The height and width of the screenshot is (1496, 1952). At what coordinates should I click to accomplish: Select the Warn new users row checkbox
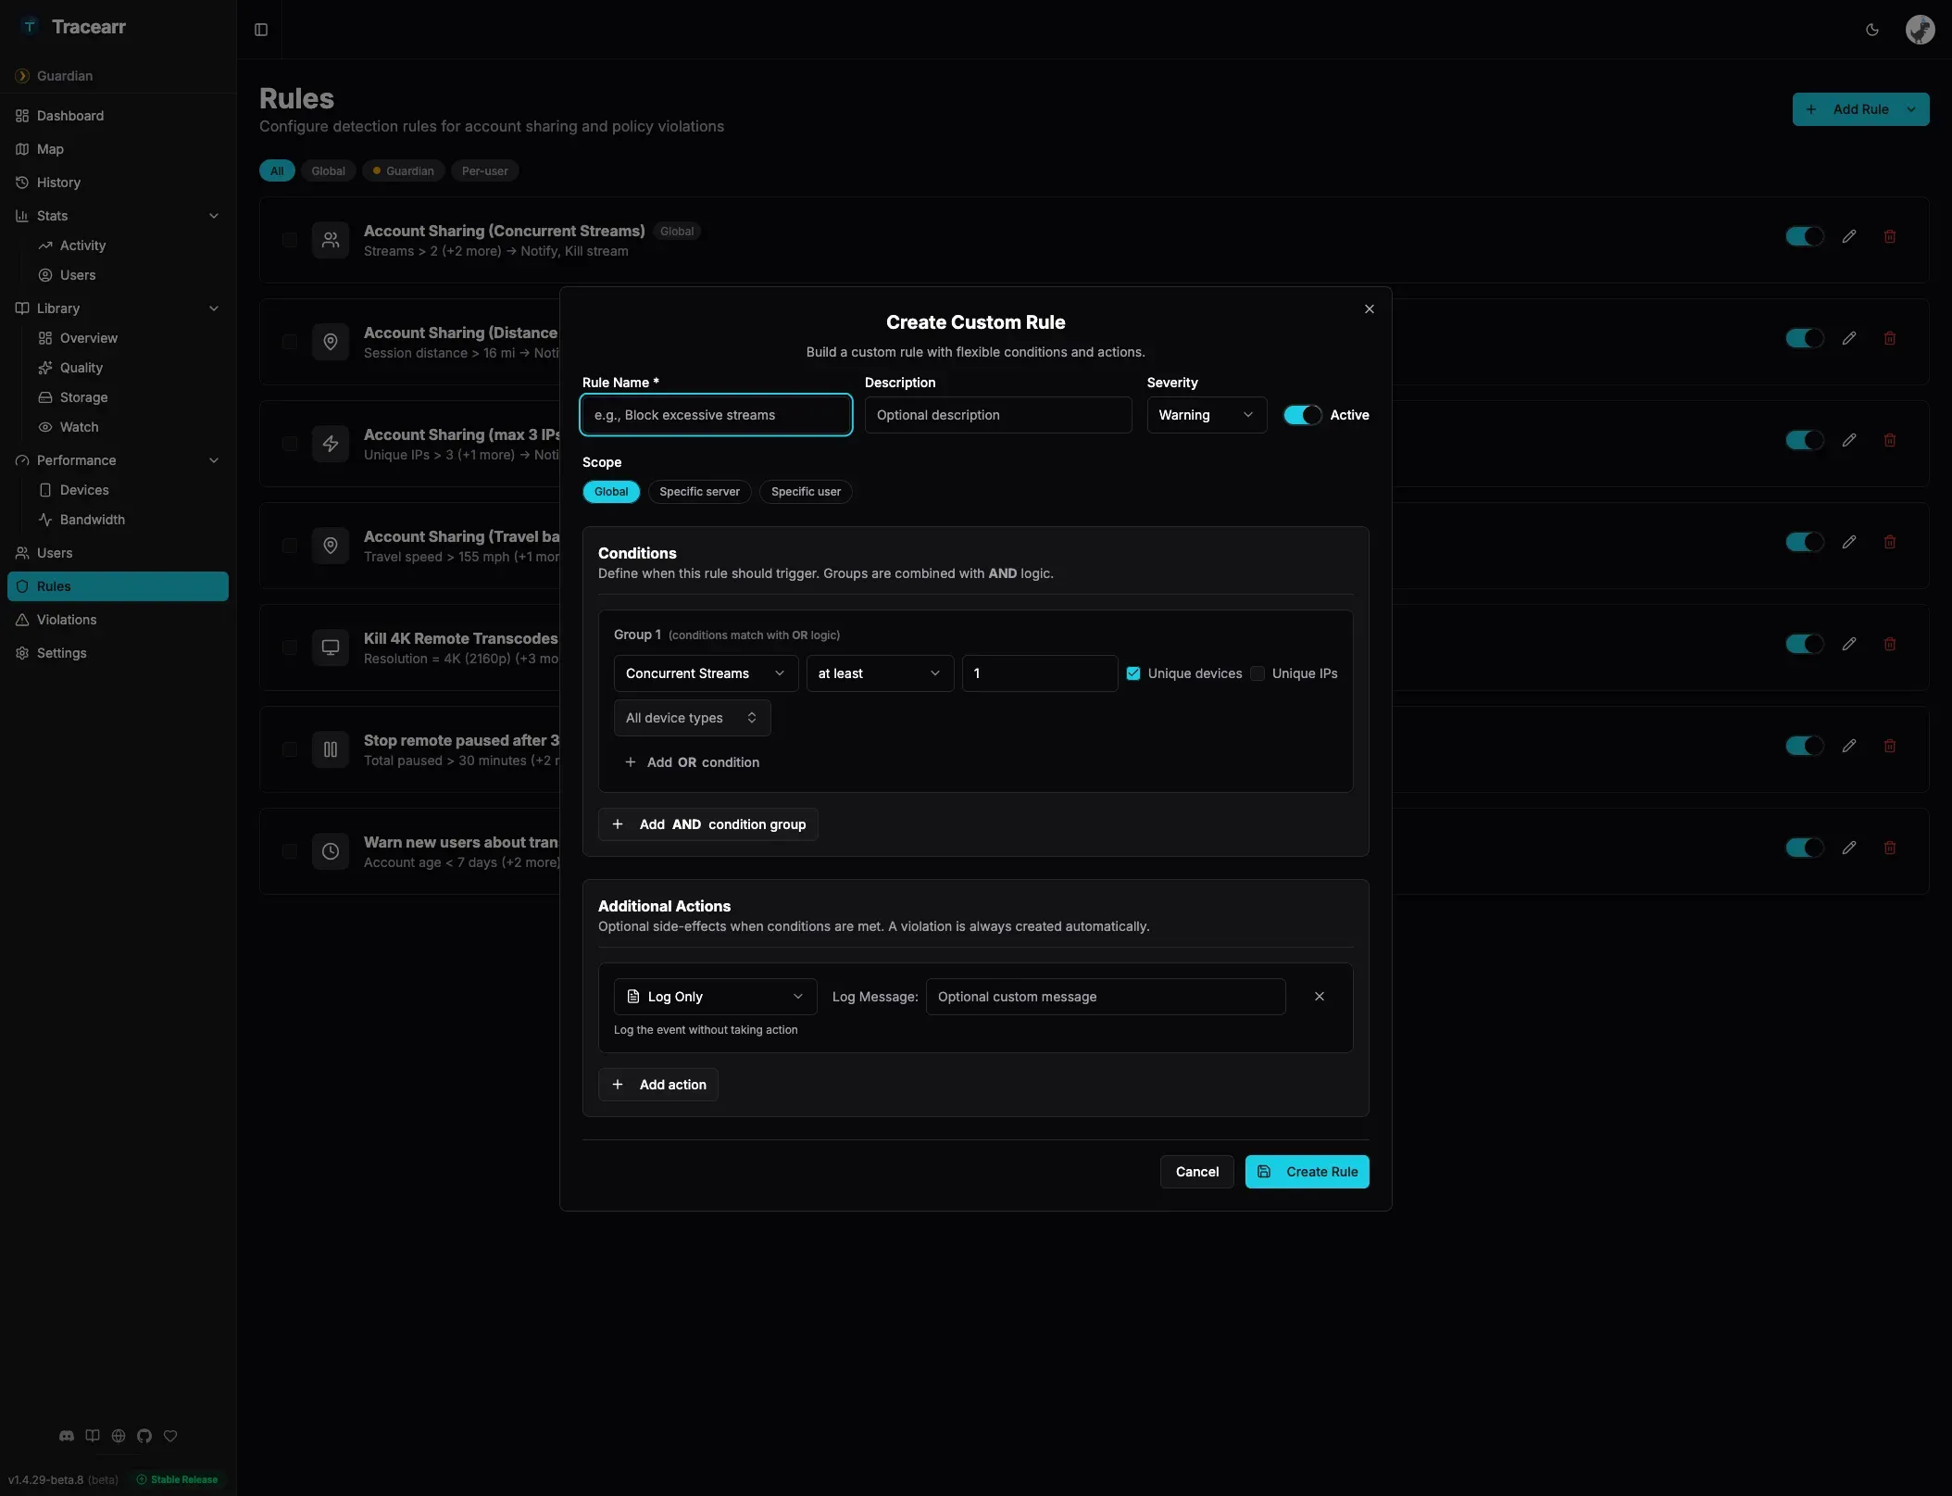coord(290,851)
